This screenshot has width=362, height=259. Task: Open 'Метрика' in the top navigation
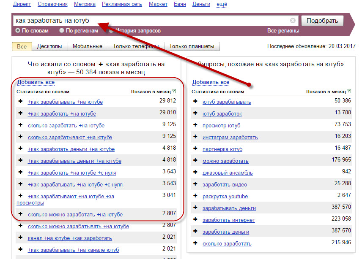tap(85, 4)
